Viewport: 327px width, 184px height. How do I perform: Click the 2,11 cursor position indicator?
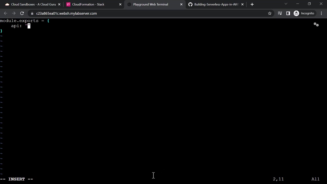point(278,179)
